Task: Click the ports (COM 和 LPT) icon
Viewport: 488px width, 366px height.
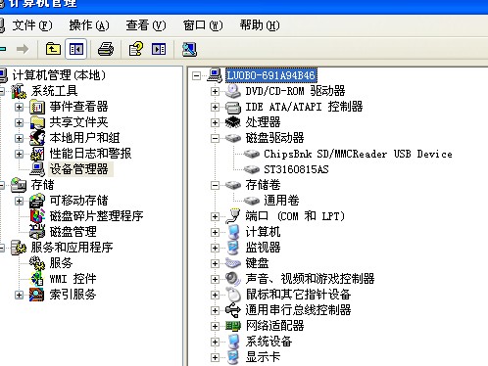Action: [x=233, y=216]
